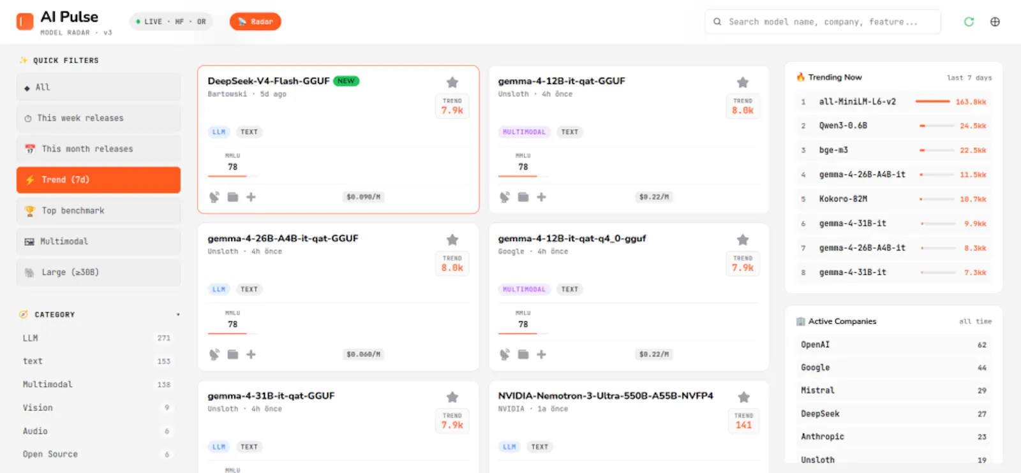Click satellite dish icon on gemma-4-26B-A4B-it-qat-GGUF card
1021x473 pixels.
(x=214, y=354)
